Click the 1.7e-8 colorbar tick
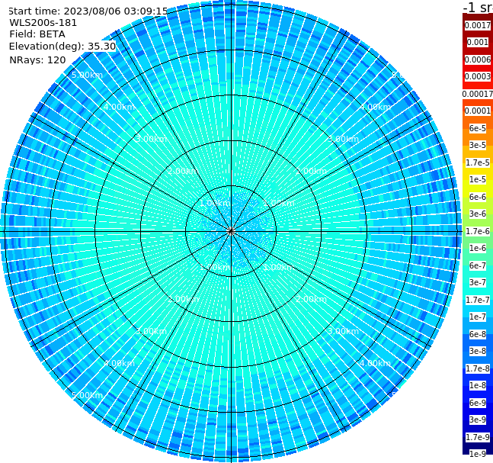 click(478, 368)
